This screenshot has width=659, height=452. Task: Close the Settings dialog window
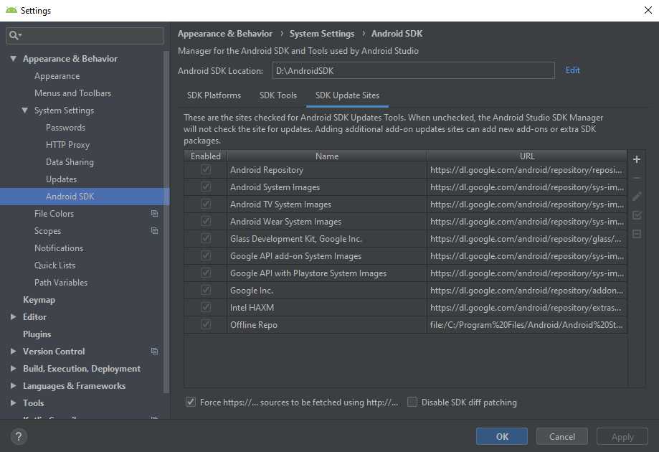coord(648,10)
